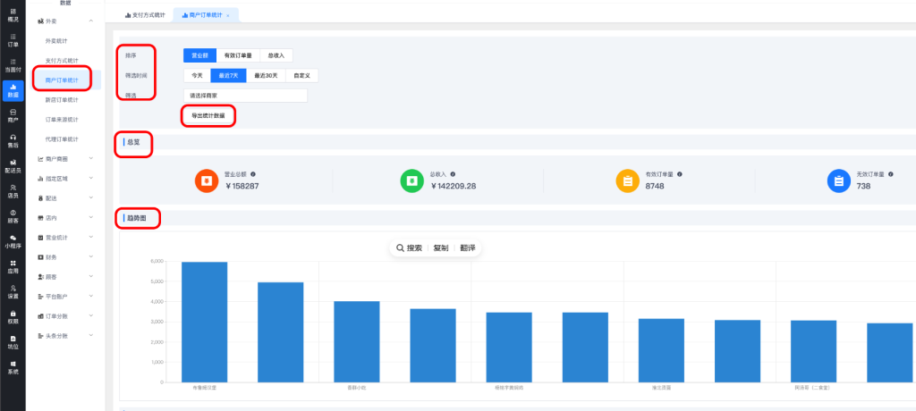This screenshot has width=916, height=411.
Task: Select 有效订单量 sort option
Action: click(x=237, y=55)
